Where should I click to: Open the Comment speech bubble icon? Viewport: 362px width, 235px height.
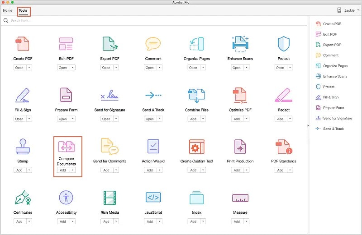(x=153, y=44)
